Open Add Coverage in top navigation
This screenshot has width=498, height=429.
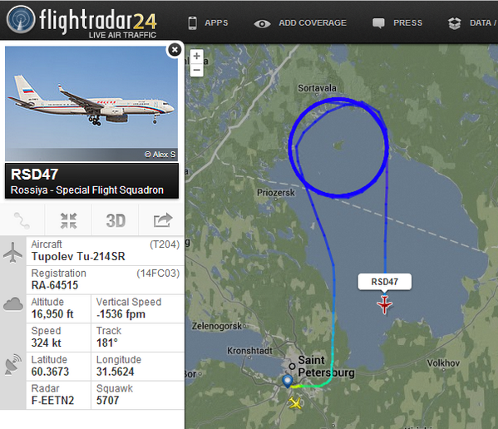(x=300, y=23)
